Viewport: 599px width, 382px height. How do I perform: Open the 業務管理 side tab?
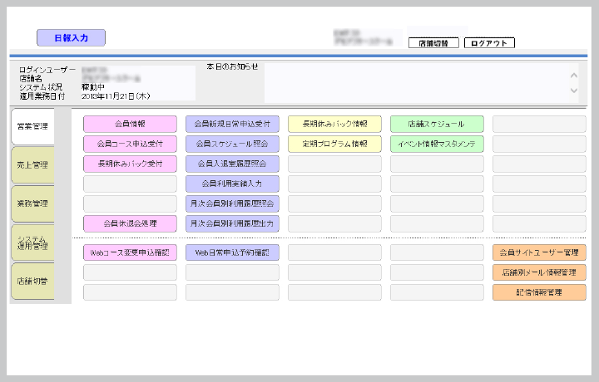tap(32, 203)
